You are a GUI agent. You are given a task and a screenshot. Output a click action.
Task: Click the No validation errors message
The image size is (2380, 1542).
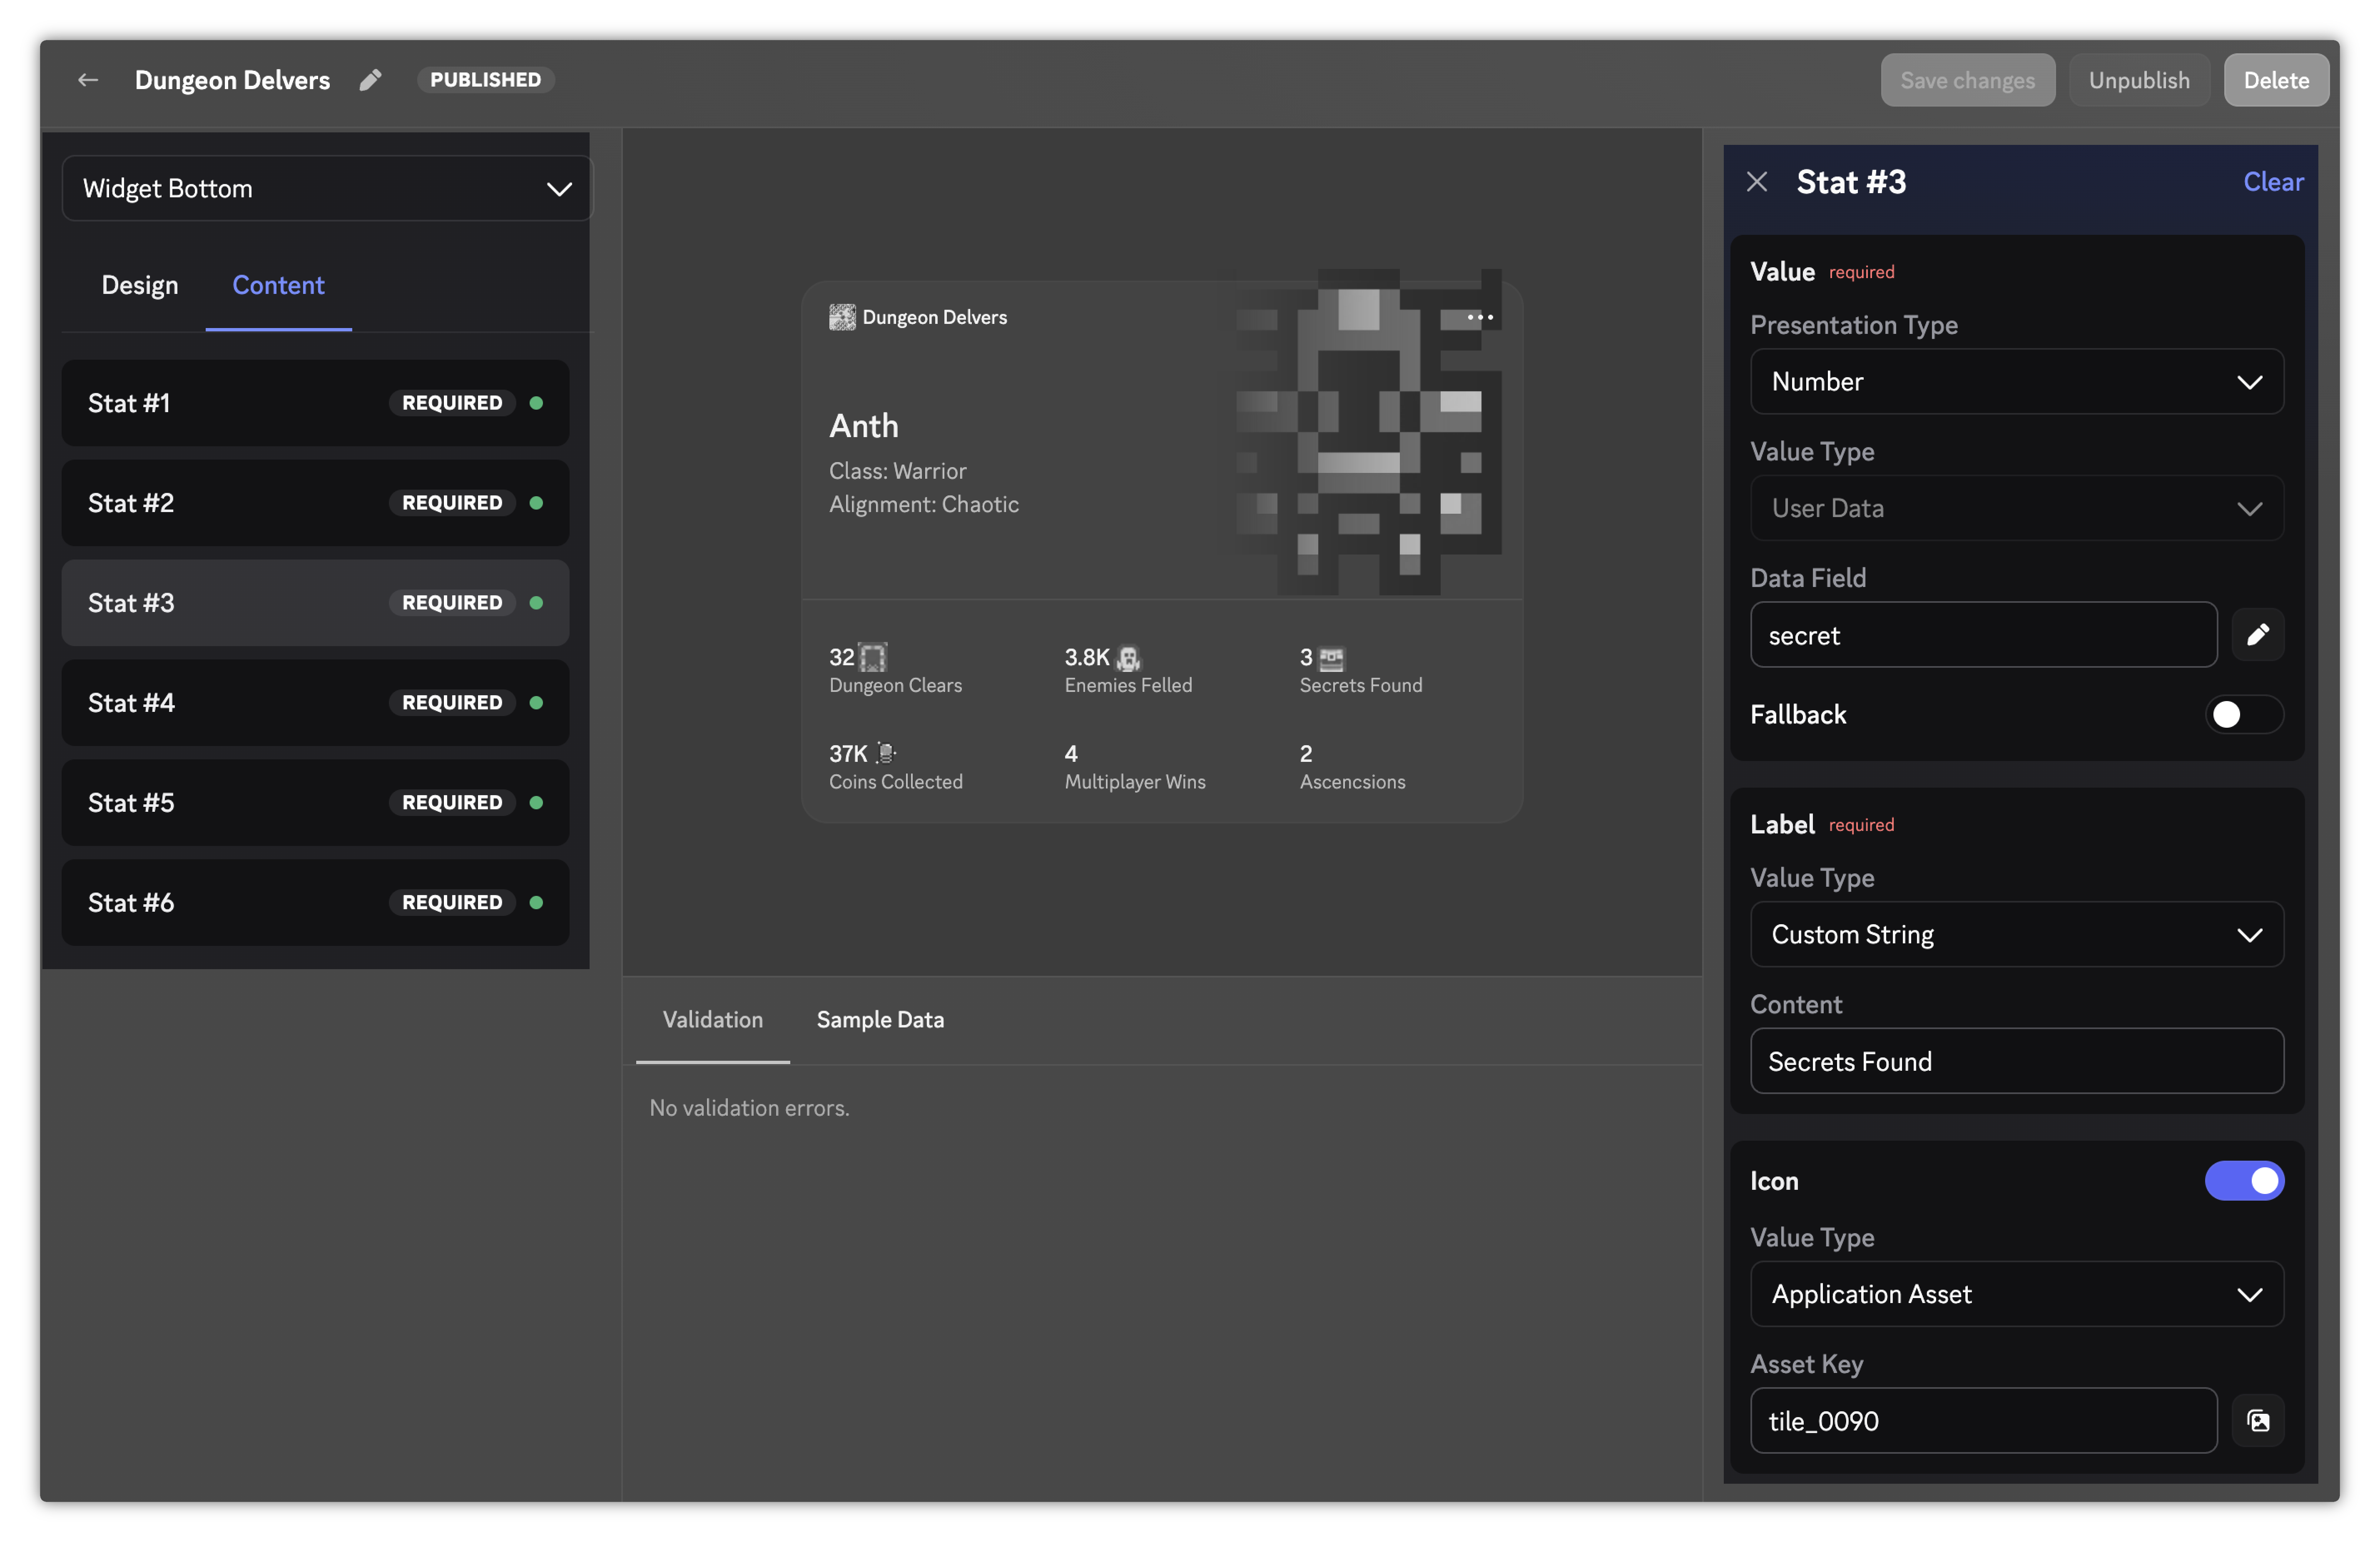(x=749, y=1108)
